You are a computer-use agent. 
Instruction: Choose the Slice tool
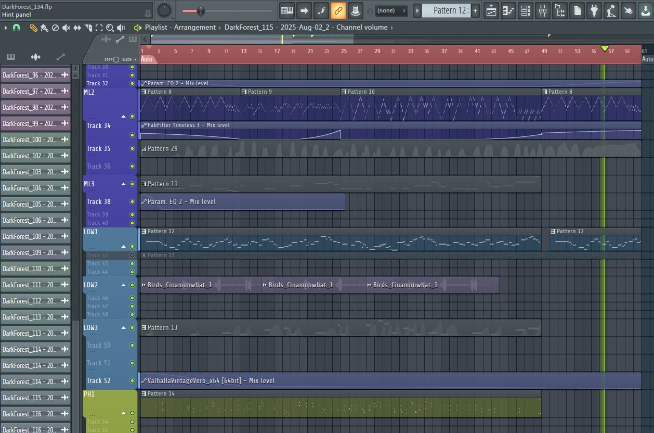coord(88,28)
